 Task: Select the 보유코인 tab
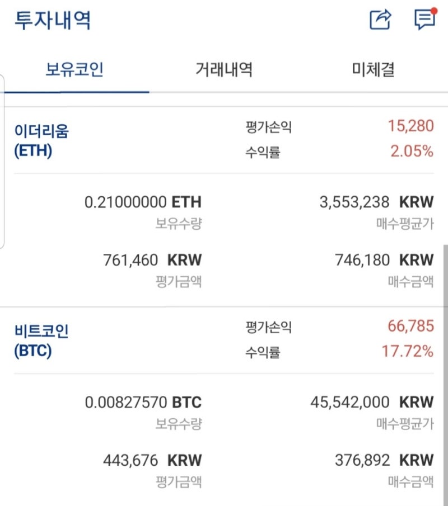point(74,69)
